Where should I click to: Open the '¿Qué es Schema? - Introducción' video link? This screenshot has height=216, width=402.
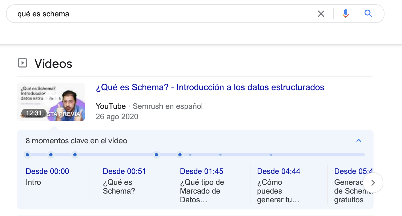pyautogui.click(x=210, y=87)
